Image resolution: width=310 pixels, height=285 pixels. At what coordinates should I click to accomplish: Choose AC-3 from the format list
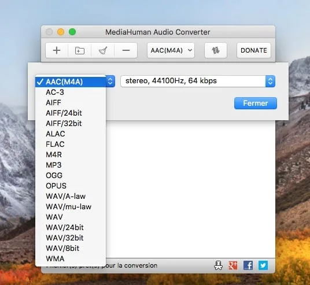[71, 92]
